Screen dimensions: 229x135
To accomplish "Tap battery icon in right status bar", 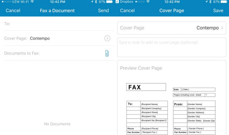I will (x=224, y=2).
